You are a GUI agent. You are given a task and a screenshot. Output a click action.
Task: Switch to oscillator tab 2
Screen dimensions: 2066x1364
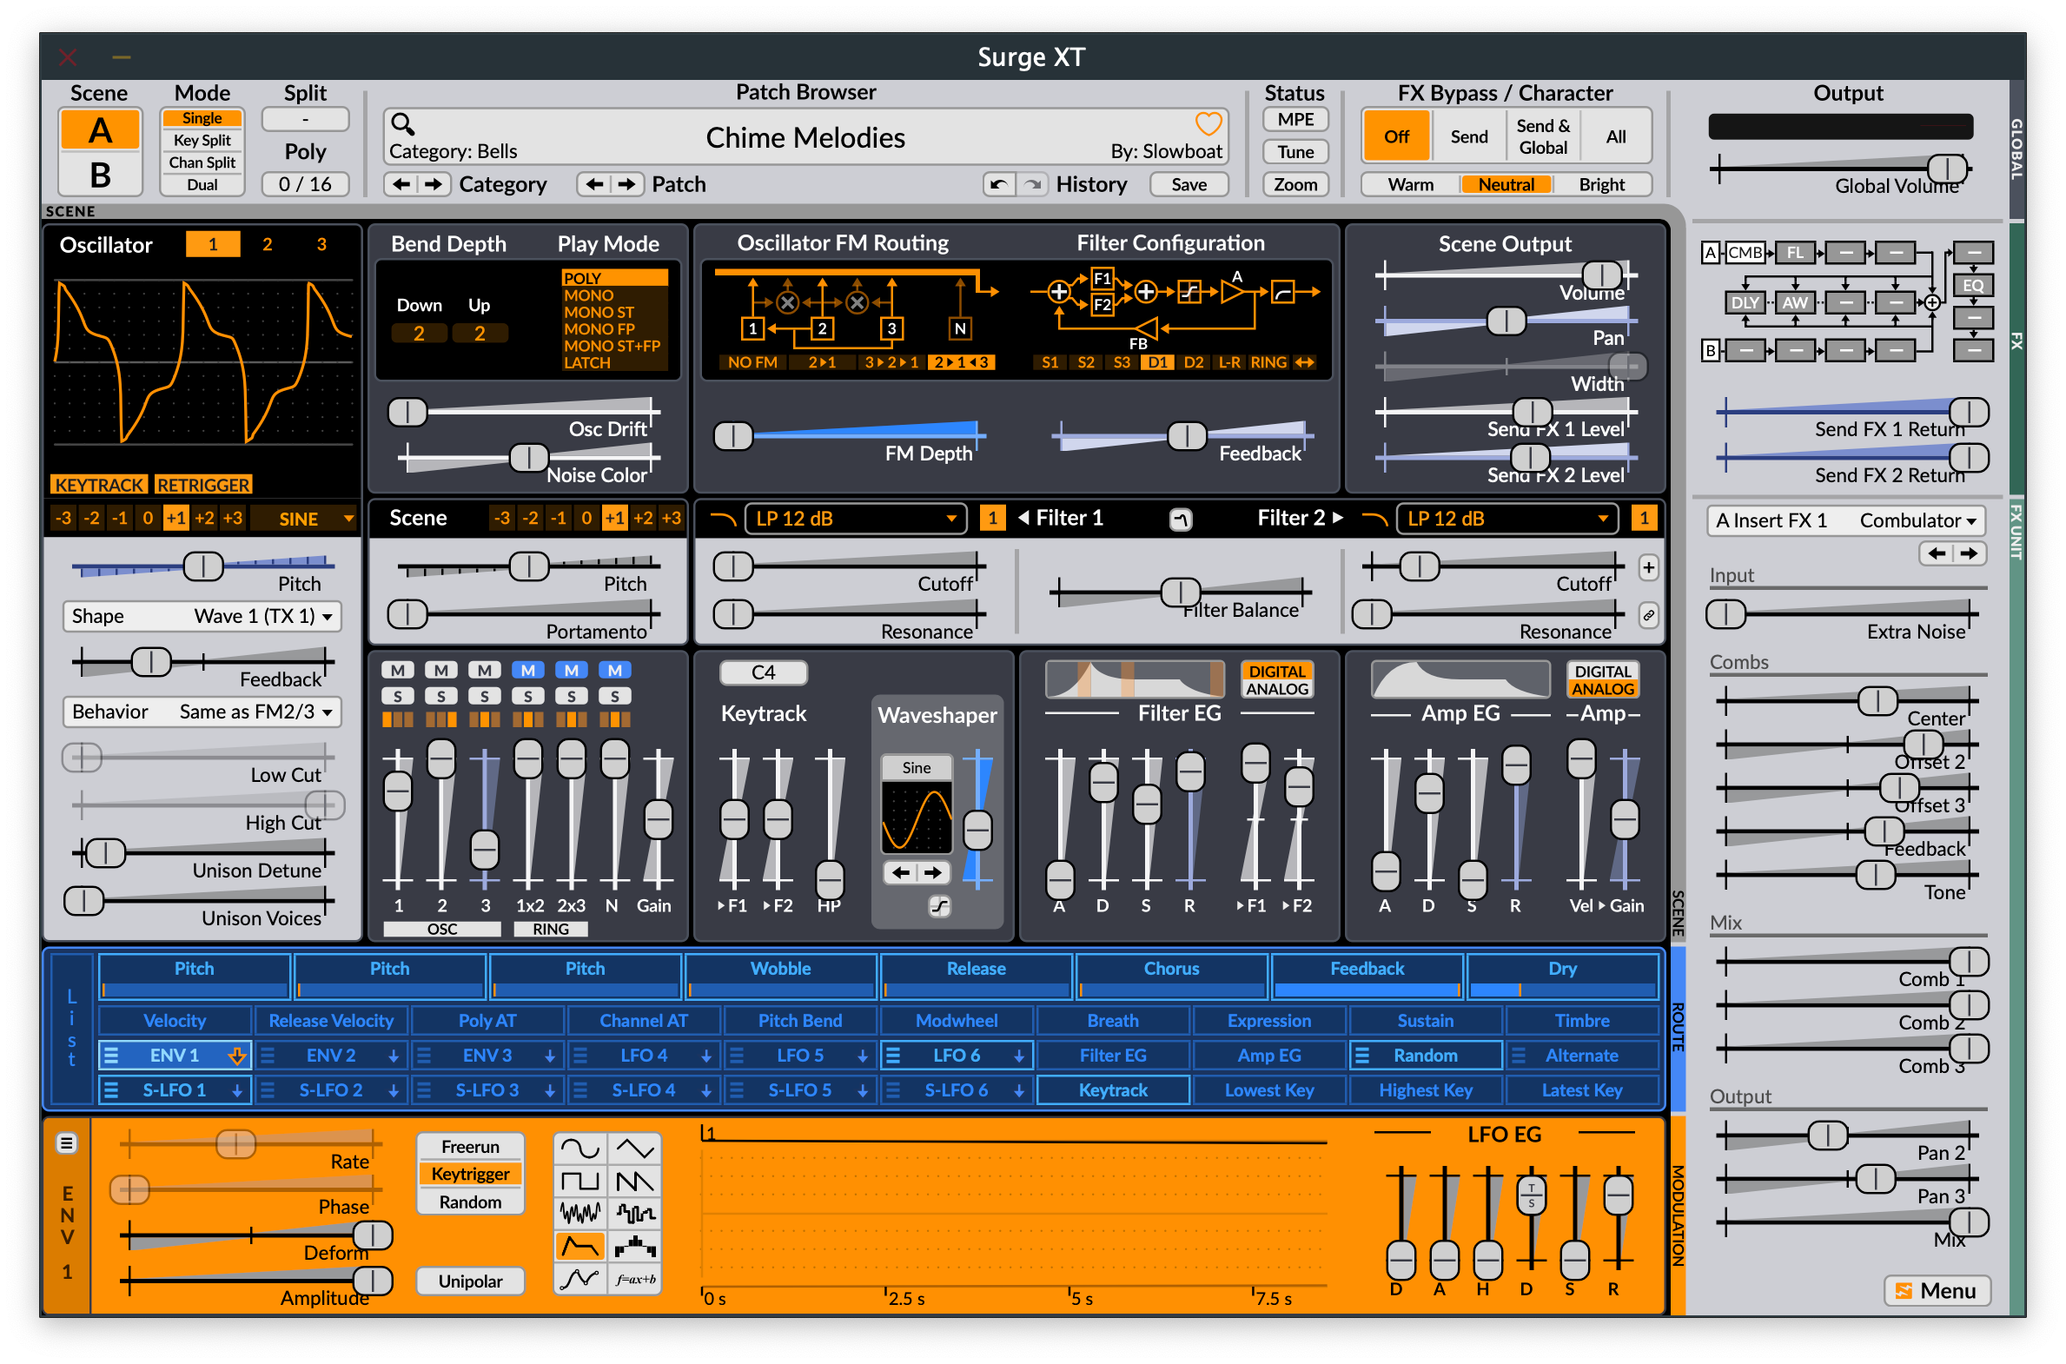tap(267, 244)
